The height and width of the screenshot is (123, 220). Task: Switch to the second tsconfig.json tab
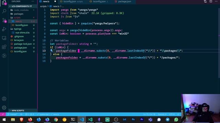click(99, 1)
